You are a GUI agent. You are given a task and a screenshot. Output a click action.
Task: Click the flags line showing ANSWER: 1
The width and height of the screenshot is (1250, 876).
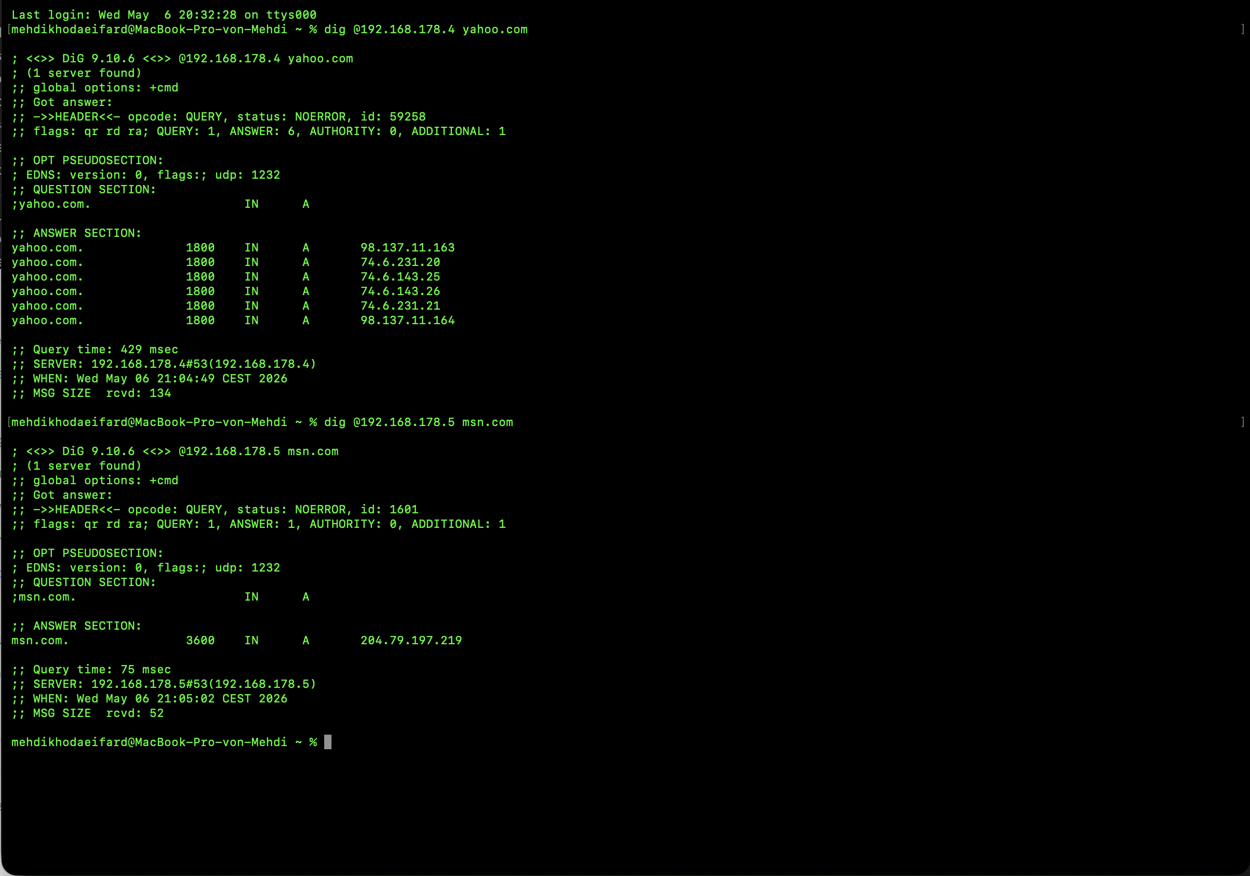pos(259,524)
